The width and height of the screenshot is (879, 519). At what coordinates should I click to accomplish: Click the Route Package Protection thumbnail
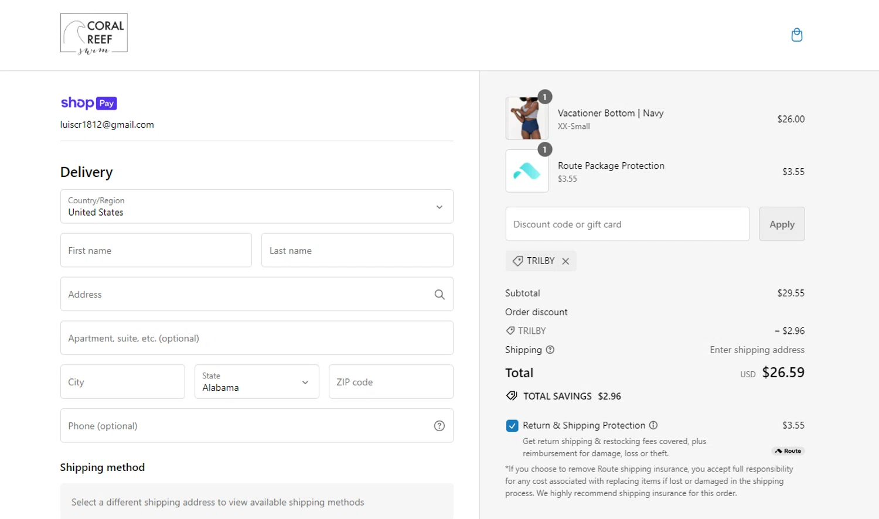click(x=527, y=171)
